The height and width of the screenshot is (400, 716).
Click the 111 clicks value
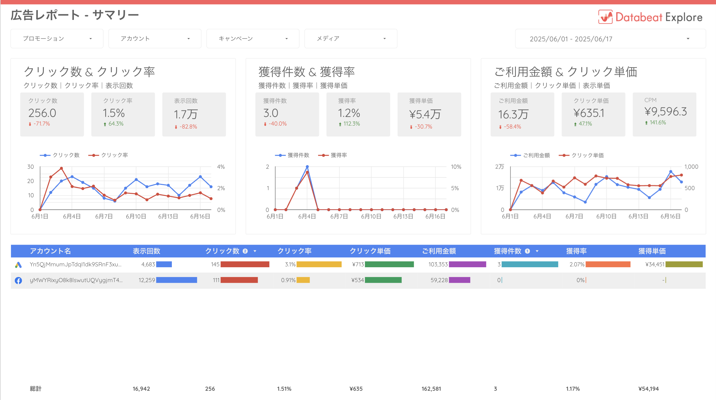point(216,280)
